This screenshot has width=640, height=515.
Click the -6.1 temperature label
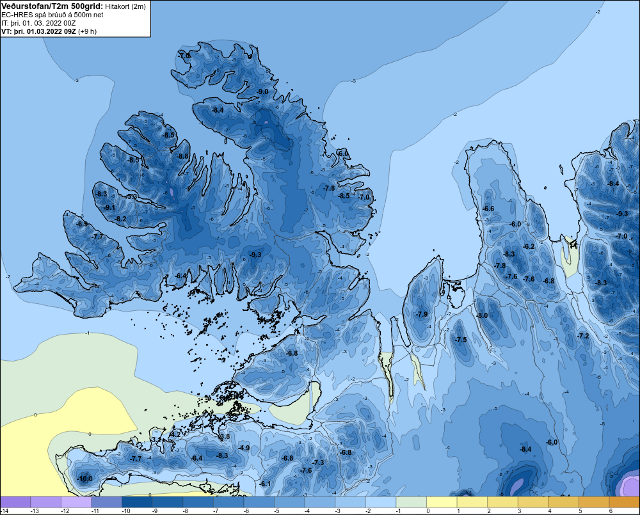click(x=265, y=484)
